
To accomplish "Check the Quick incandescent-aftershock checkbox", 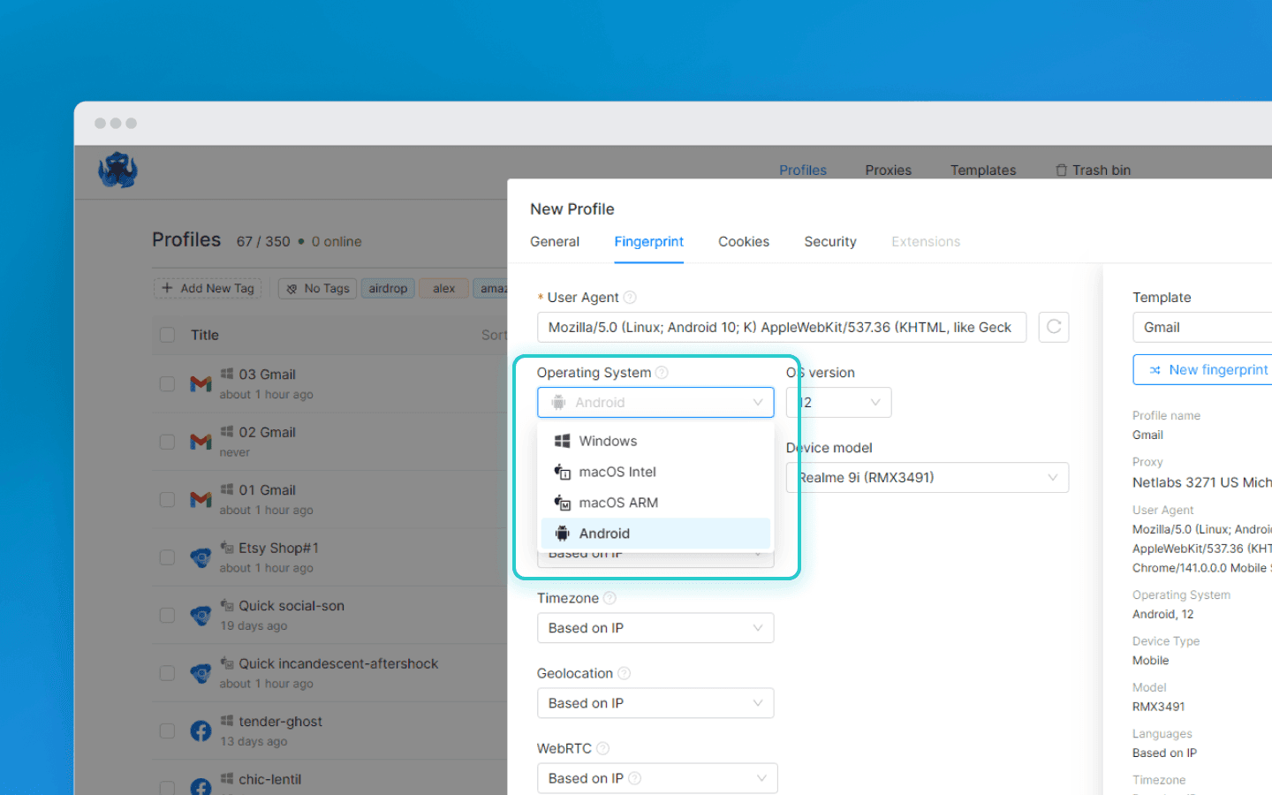I will point(167,673).
